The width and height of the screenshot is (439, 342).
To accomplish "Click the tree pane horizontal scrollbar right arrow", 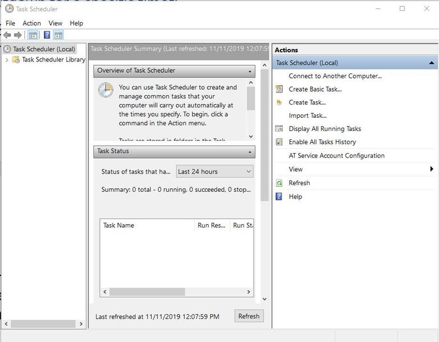I will point(81,324).
